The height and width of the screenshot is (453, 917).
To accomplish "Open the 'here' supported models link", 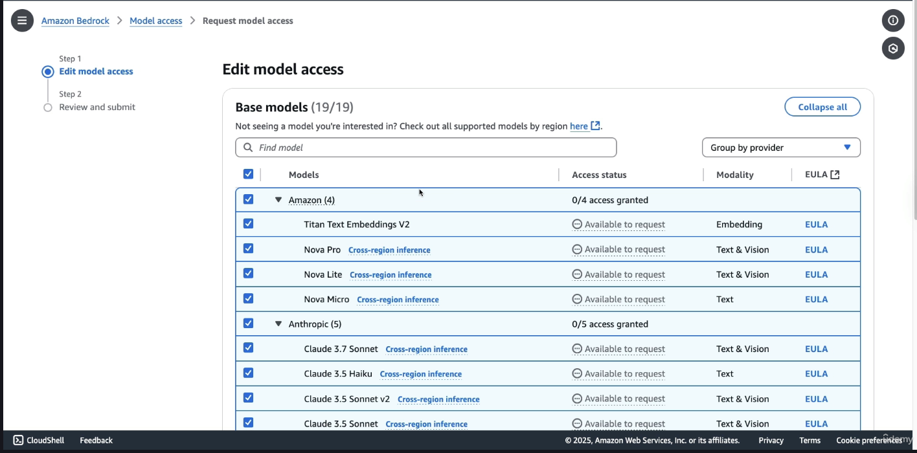I will coord(579,126).
